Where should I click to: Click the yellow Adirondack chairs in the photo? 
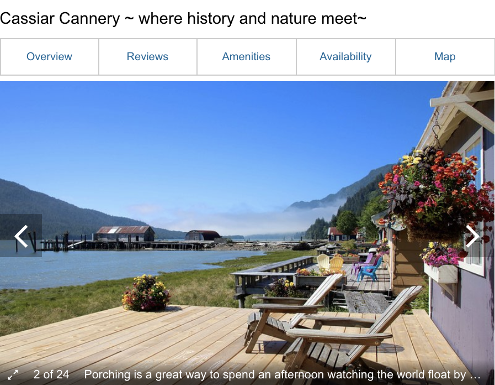[330, 263]
